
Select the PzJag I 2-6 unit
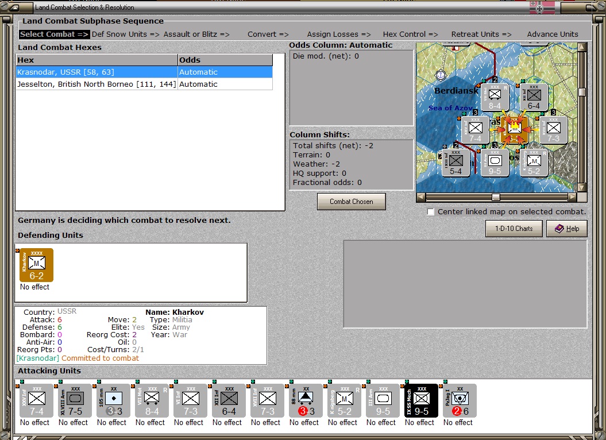coord(460,400)
